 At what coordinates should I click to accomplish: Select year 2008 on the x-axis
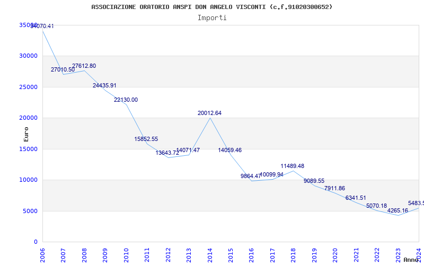[x=84, y=255]
